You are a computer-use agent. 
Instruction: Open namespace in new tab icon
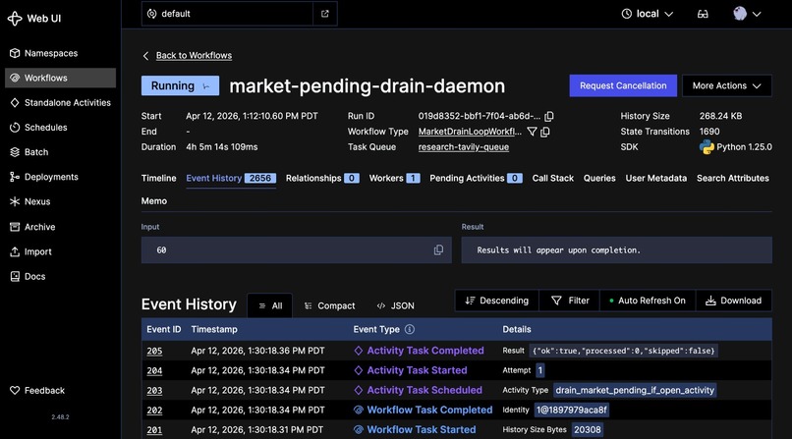click(325, 14)
